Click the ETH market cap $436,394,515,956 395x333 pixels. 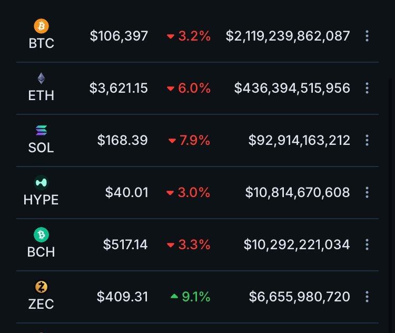coord(292,88)
